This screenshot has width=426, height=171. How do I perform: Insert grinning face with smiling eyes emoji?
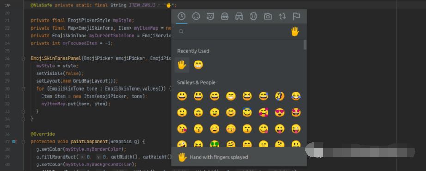tap(215, 96)
